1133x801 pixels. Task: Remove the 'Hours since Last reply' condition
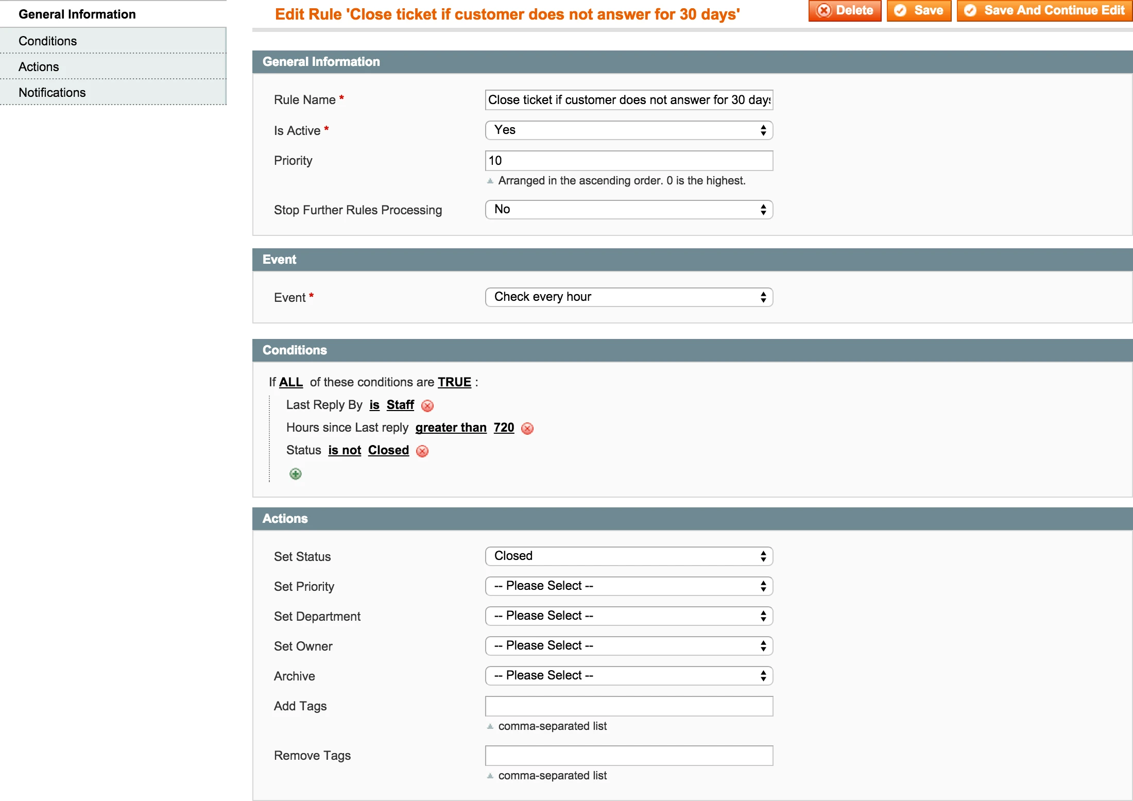pyautogui.click(x=527, y=428)
